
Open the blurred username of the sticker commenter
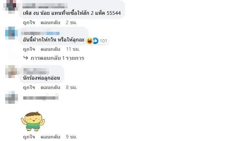pyautogui.click(x=41, y=98)
